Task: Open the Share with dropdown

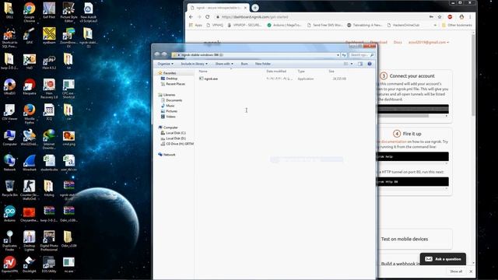Action: (x=224, y=64)
